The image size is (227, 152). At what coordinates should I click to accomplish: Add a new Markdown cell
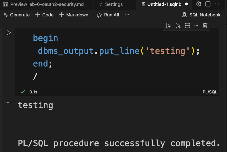click(x=74, y=15)
